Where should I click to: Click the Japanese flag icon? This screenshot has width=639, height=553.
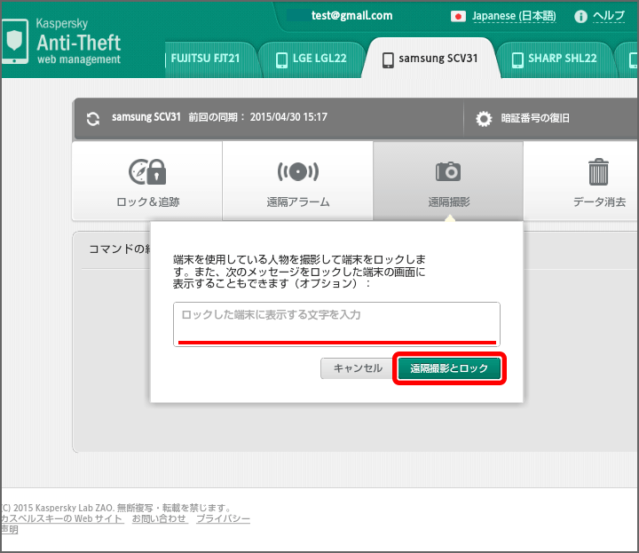point(459,16)
